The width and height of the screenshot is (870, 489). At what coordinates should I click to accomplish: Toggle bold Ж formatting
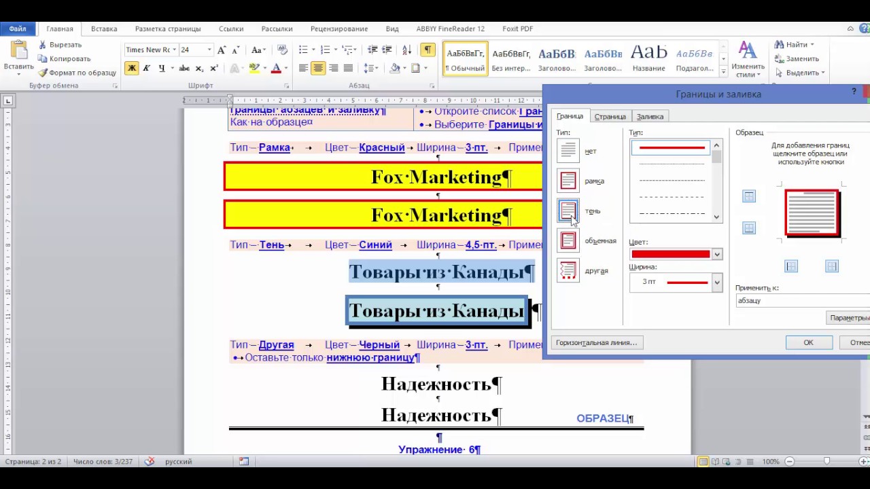tap(132, 68)
